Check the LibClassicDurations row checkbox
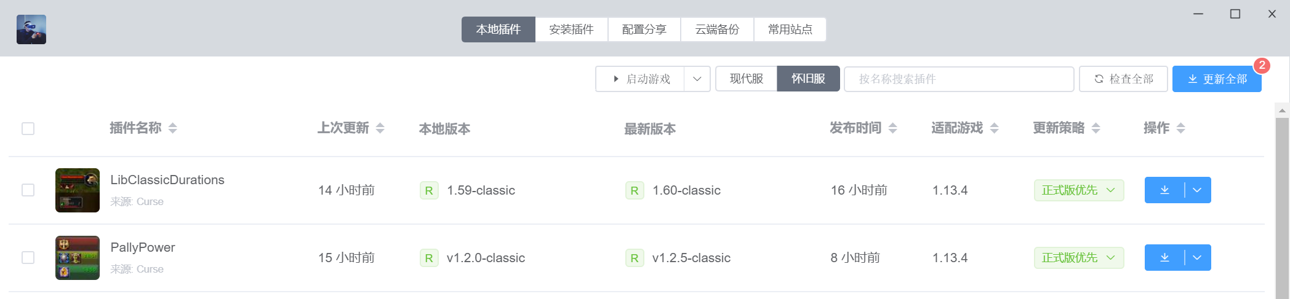 point(28,190)
